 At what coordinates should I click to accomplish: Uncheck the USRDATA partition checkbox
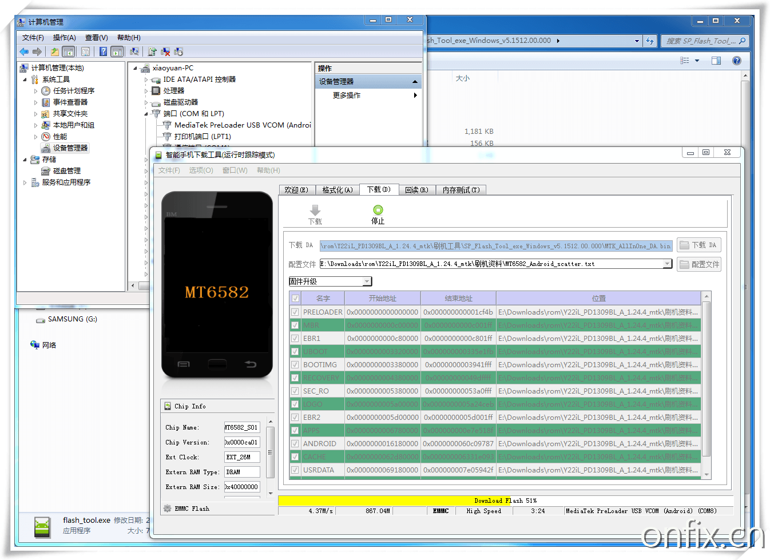click(x=295, y=470)
